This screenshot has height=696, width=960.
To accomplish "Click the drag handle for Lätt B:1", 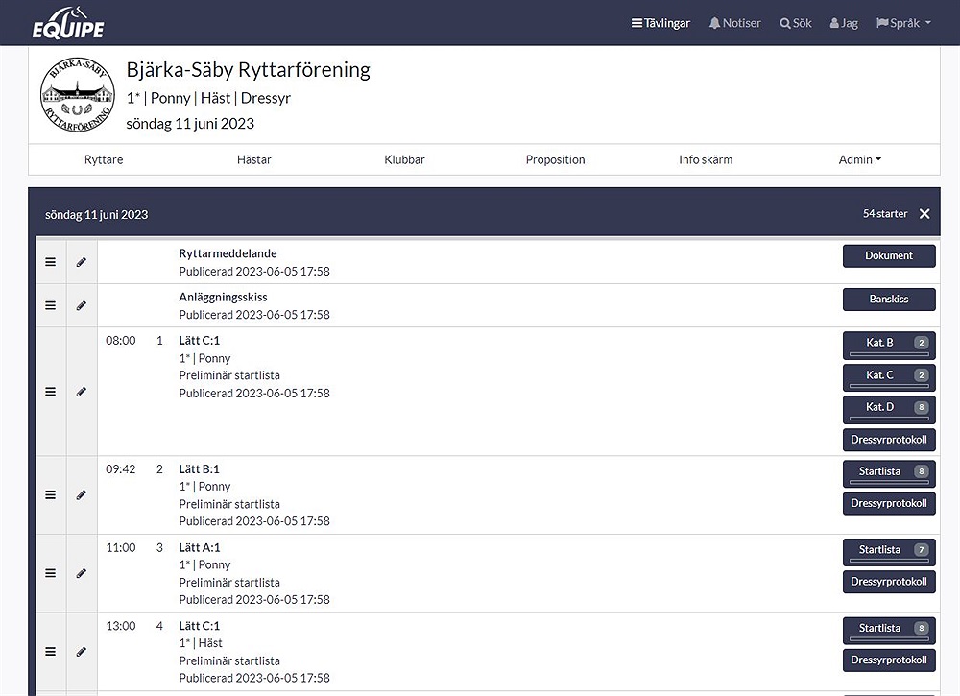I will click(x=51, y=495).
